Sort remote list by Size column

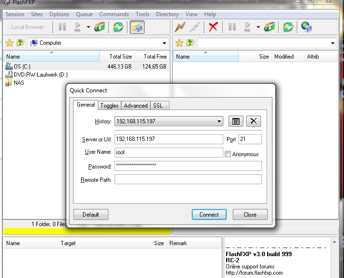point(255,57)
